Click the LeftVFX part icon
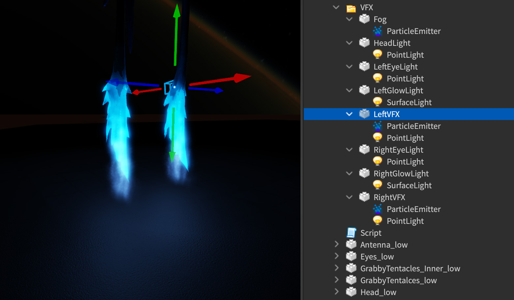 click(x=364, y=114)
